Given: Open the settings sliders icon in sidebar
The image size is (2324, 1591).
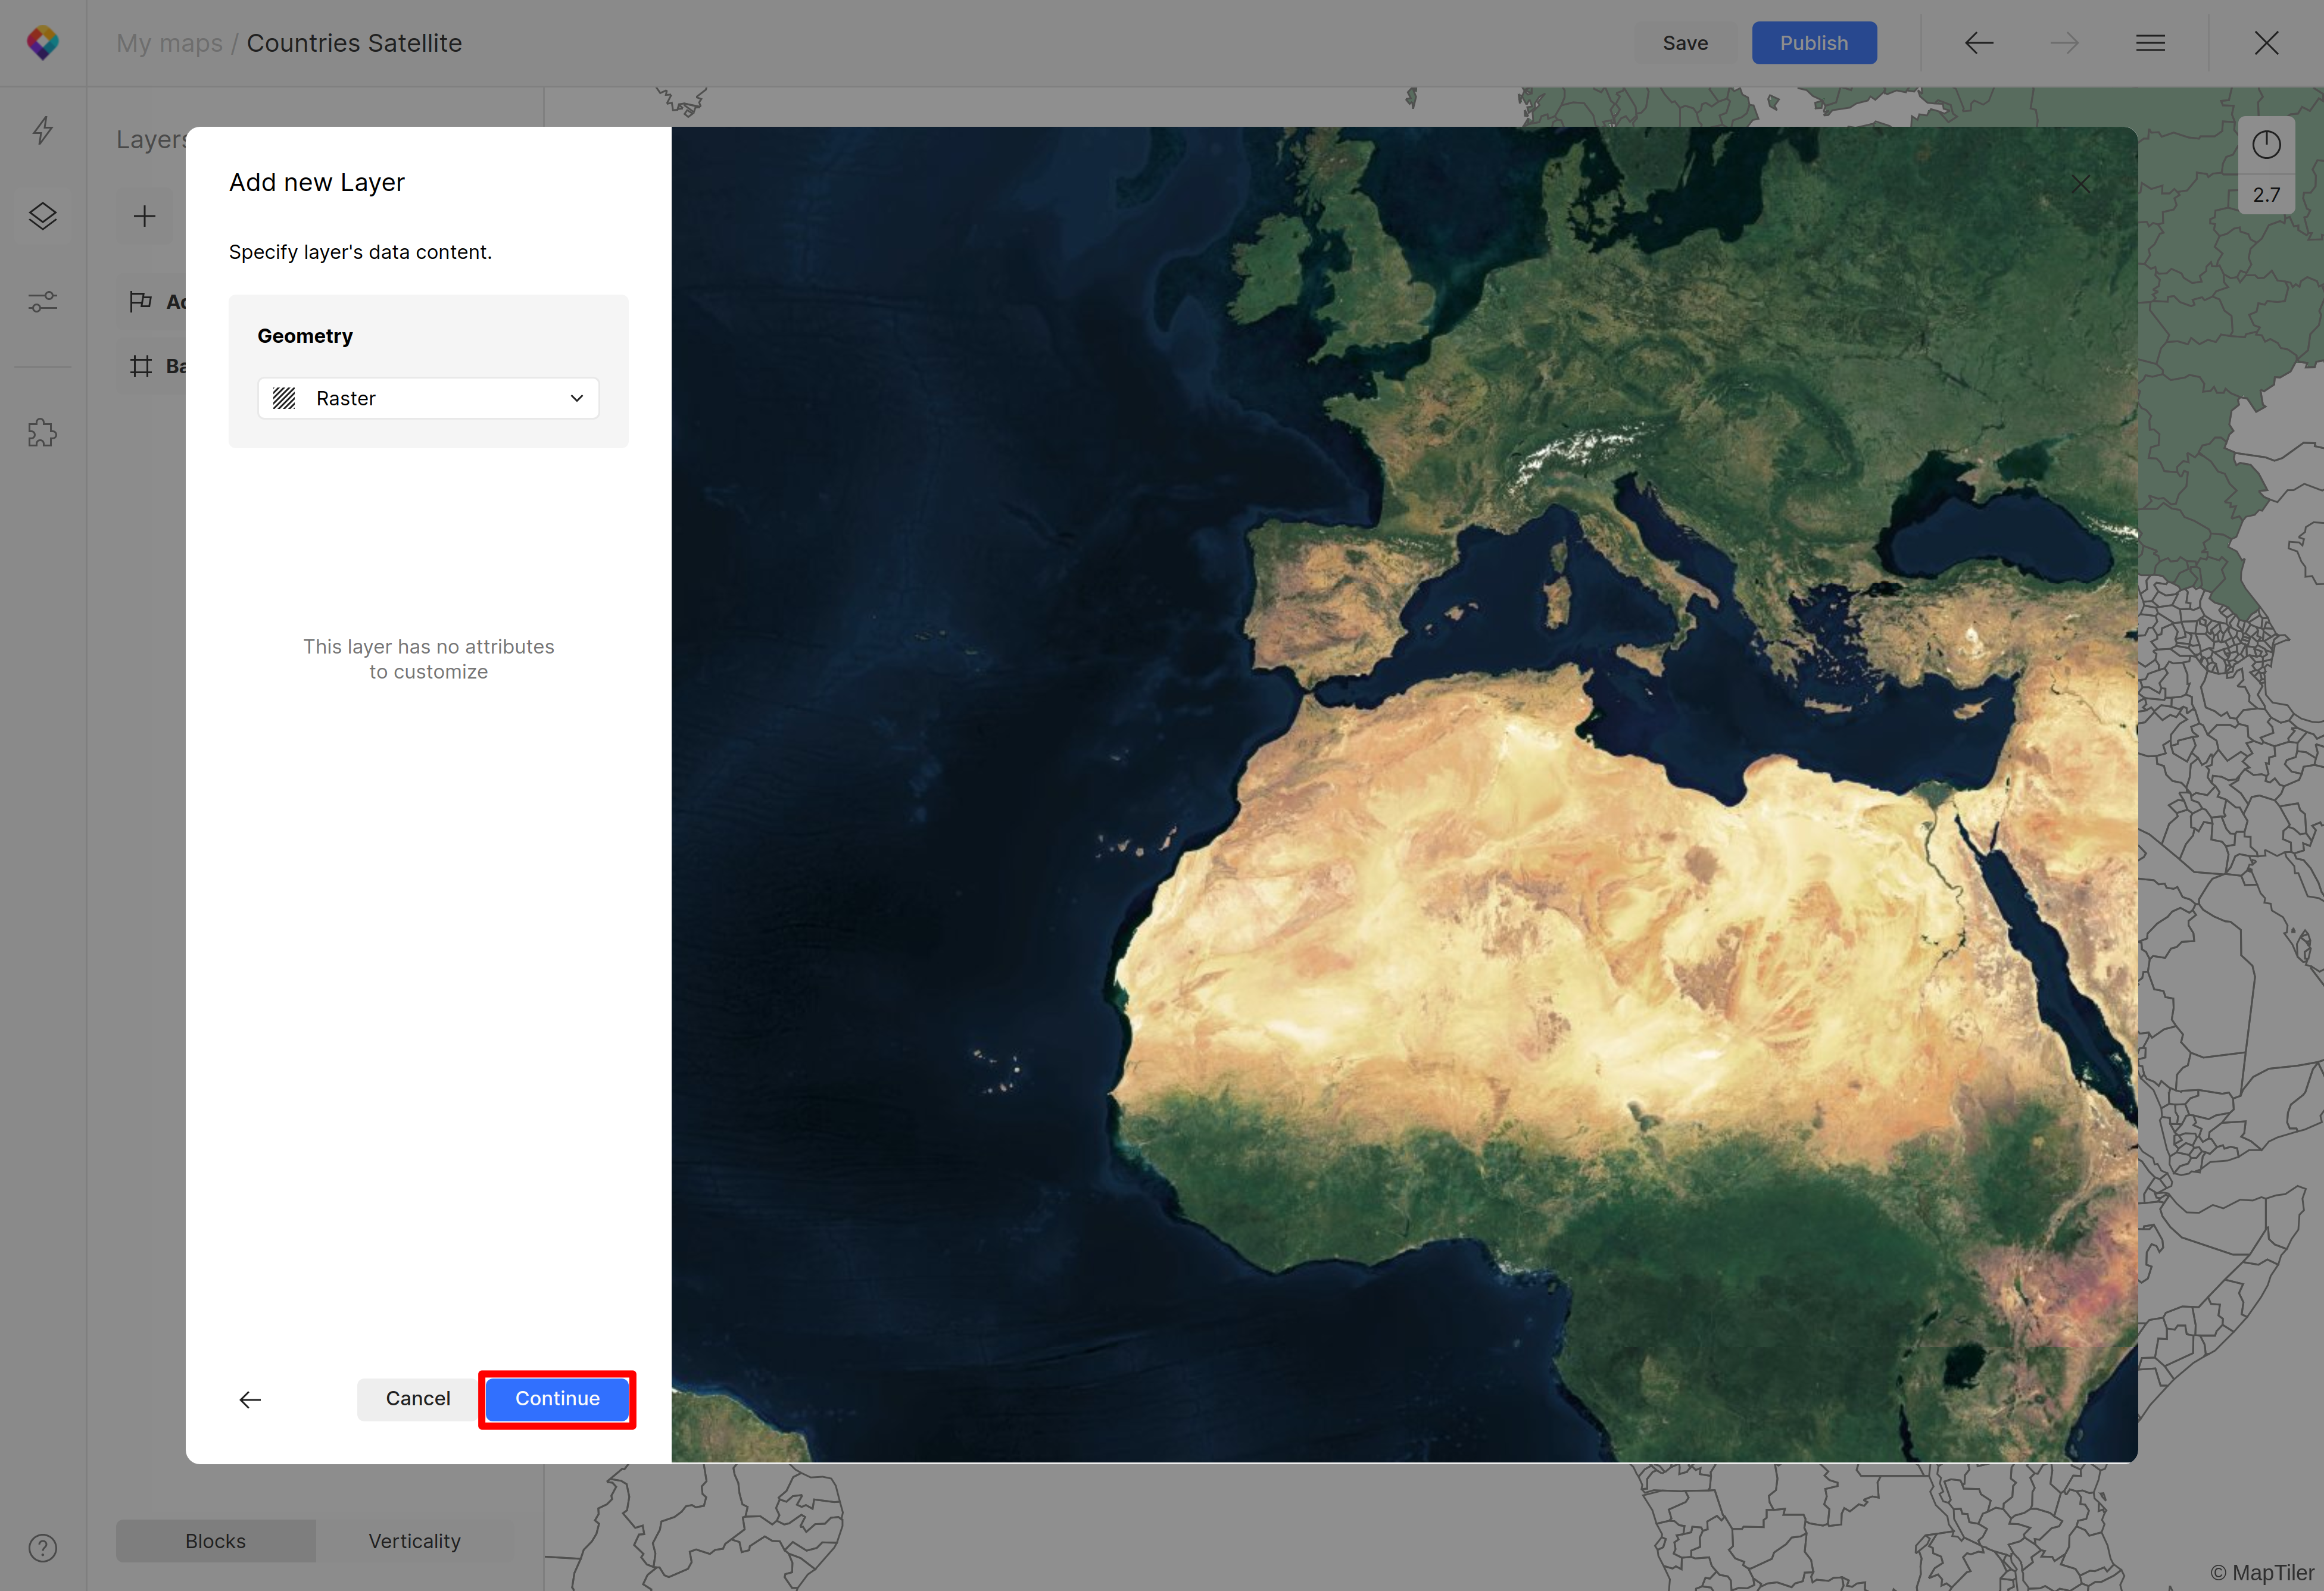Looking at the screenshot, I should point(42,301).
